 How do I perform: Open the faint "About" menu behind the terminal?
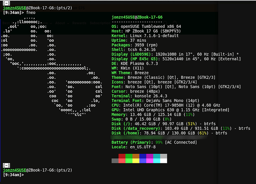pos(62,23)
